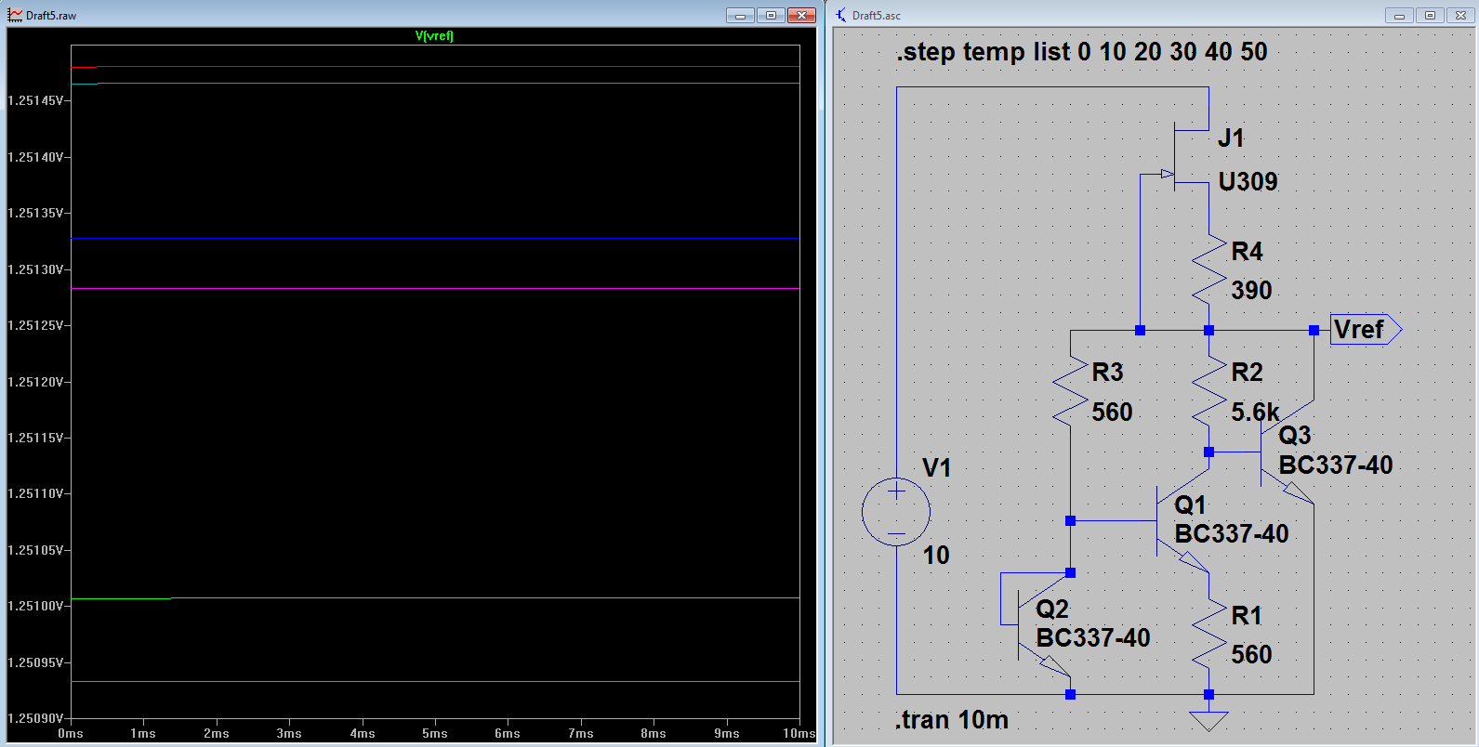Click the Draft5.raw window title icon
Viewport: 1479px width, 747px height.
[15, 15]
